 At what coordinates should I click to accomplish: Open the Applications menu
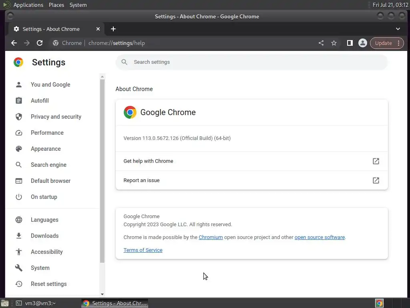(28, 5)
